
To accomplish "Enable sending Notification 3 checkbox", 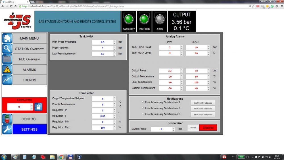I will (143, 114).
